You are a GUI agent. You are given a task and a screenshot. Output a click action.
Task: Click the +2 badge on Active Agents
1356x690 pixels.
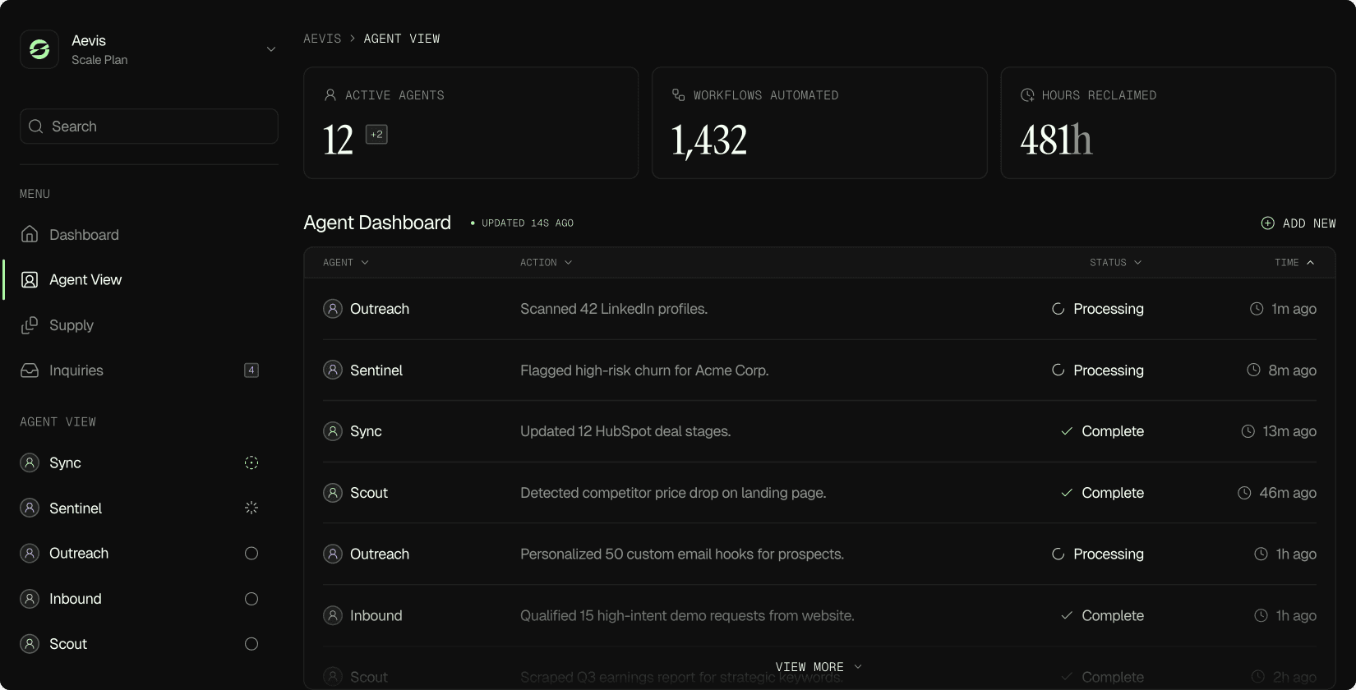(376, 135)
